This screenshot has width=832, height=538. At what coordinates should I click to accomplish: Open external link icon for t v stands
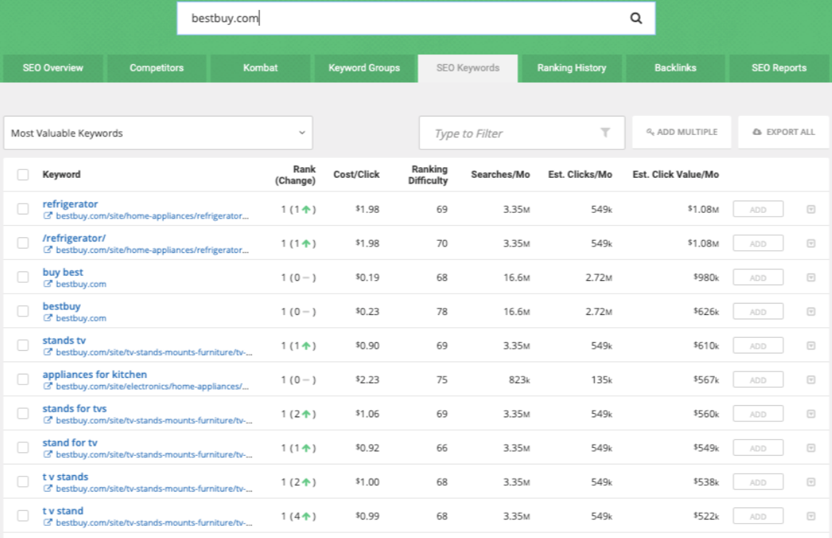click(48, 488)
